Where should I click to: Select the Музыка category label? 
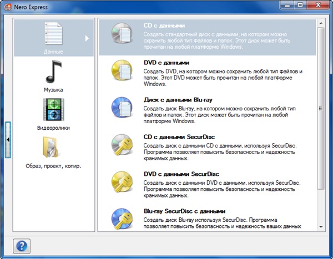(x=53, y=90)
